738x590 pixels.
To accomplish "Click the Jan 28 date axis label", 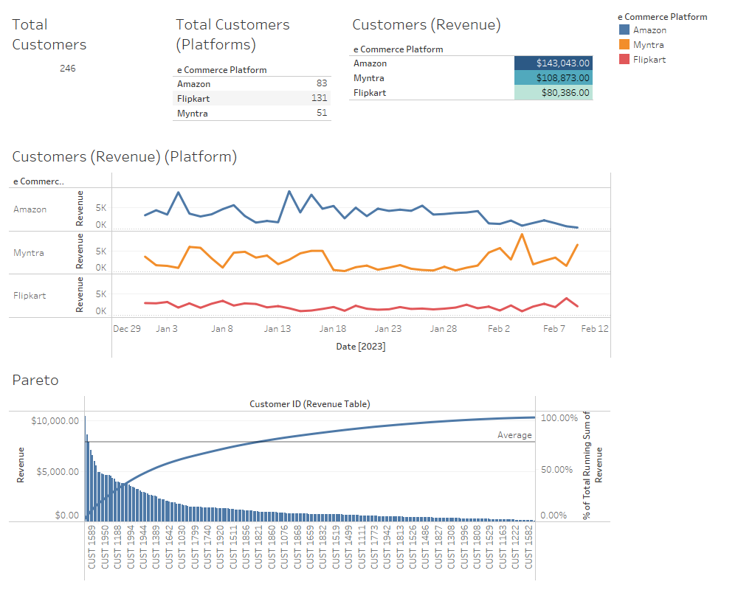I will pyautogui.click(x=444, y=329).
